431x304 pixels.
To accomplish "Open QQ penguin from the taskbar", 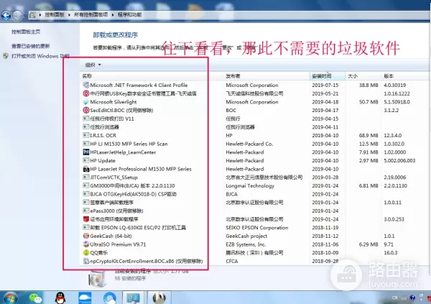I will (60, 298).
